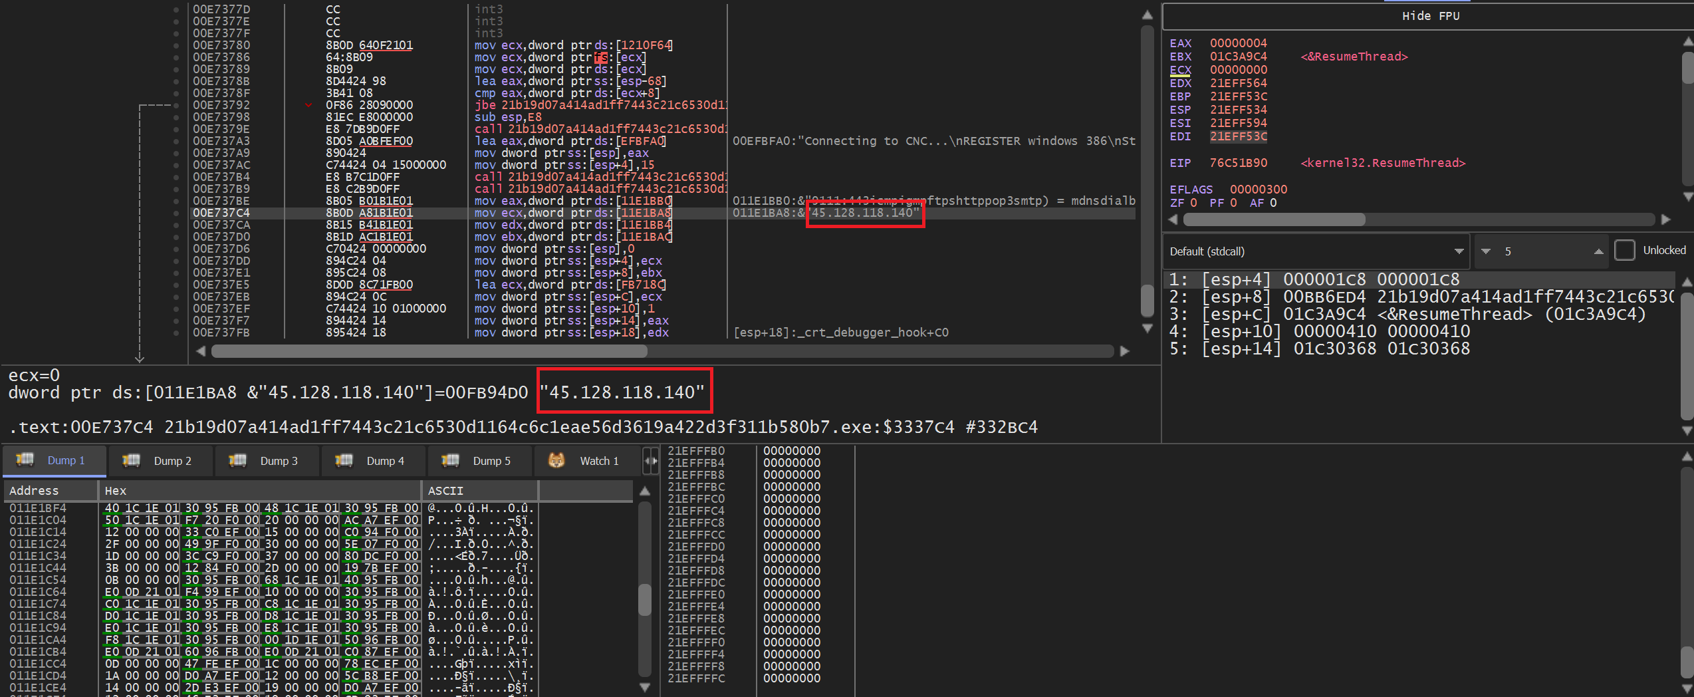
Task: Click the Dump 5 tab icon
Action: (x=451, y=460)
